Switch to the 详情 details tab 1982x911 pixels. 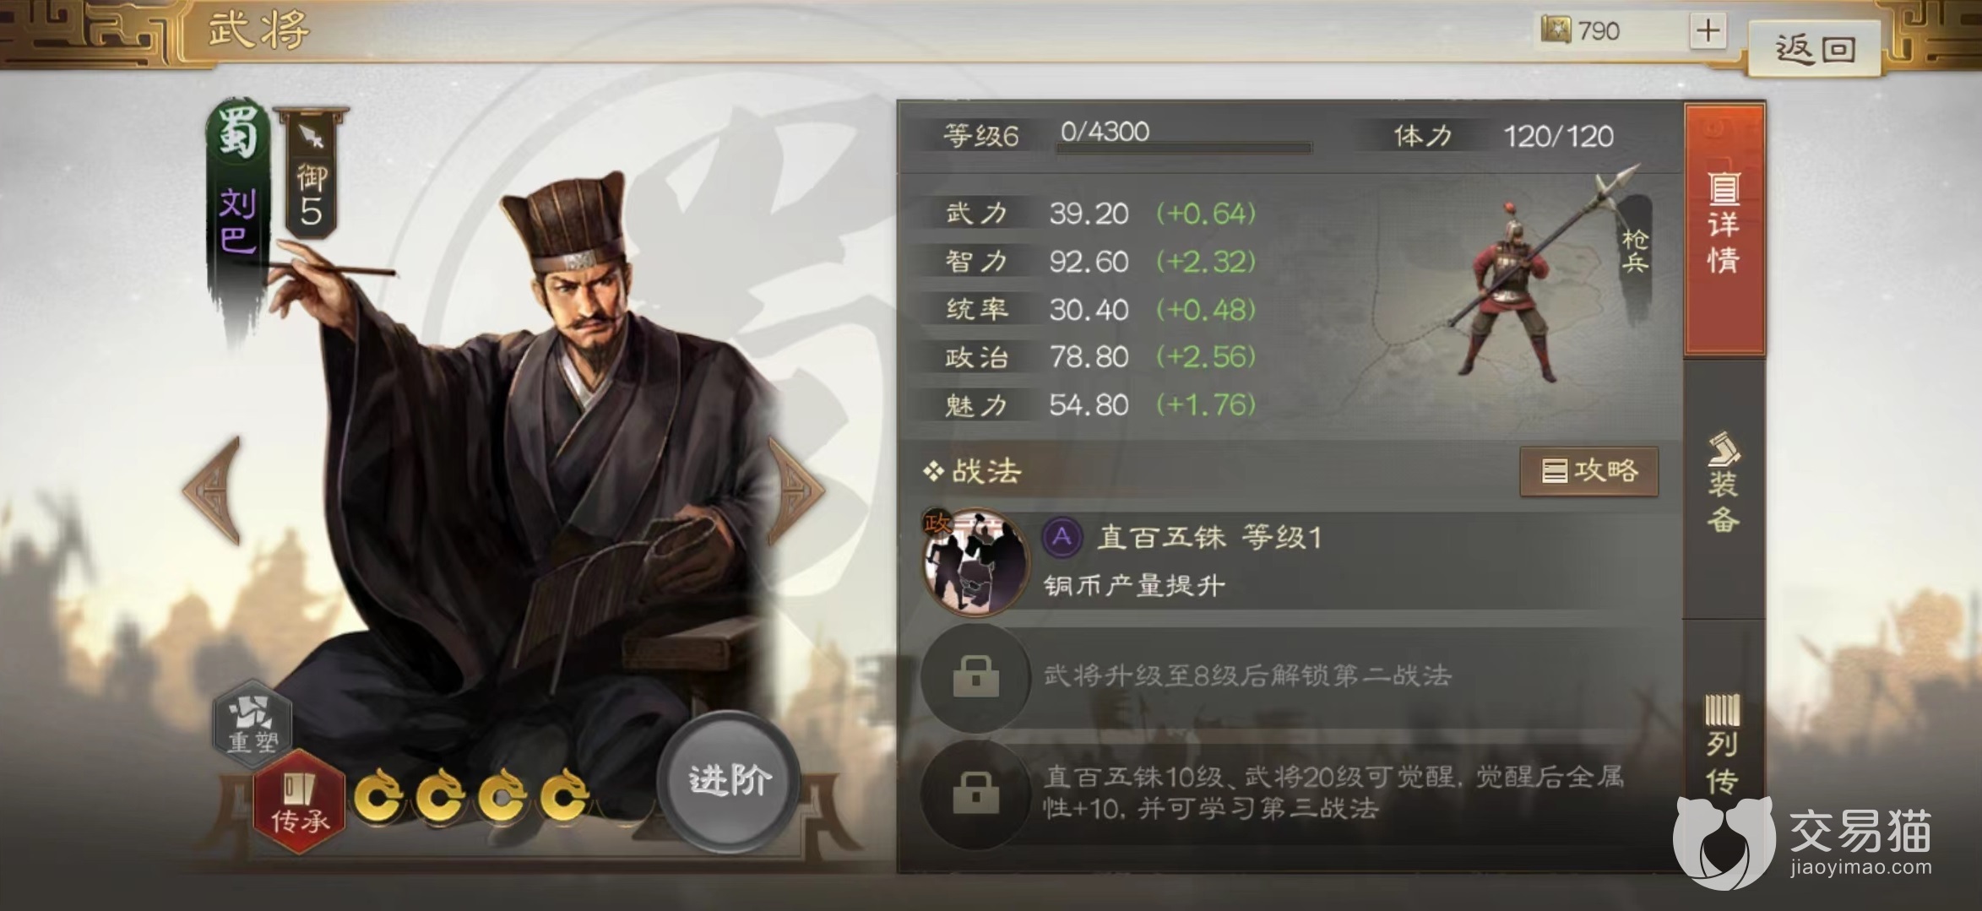1724,228
